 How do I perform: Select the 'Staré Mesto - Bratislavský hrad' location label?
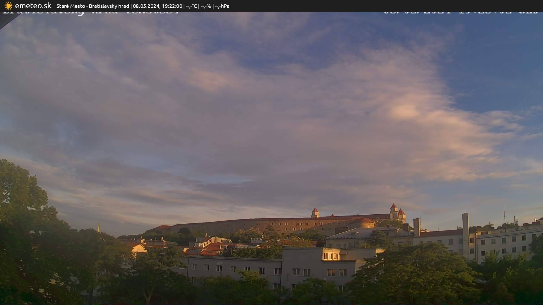pyautogui.click(x=93, y=6)
